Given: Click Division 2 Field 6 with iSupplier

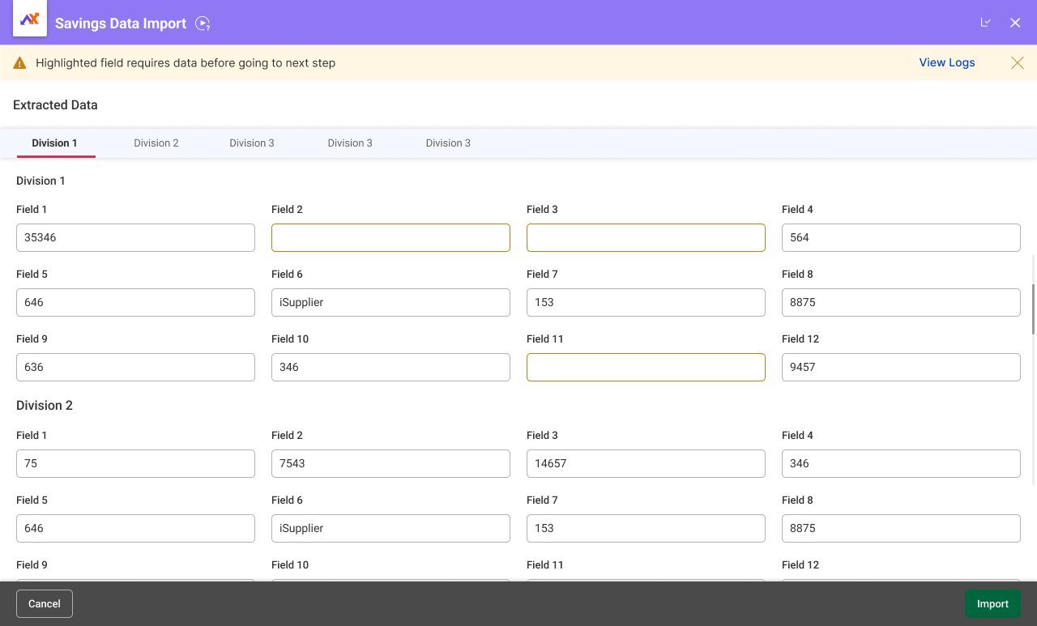Looking at the screenshot, I should pyautogui.click(x=390, y=528).
